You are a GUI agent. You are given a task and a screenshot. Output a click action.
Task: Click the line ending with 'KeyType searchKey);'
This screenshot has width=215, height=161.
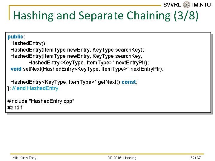(x=77, y=50)
